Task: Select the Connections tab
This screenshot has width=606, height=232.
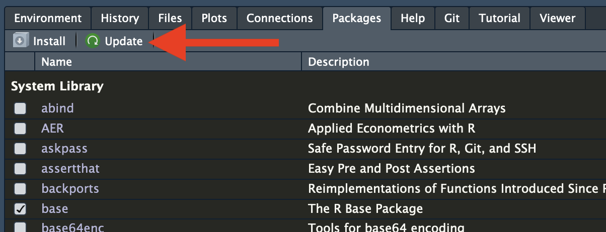Action: pyautogui.click(x=279, y=18)
